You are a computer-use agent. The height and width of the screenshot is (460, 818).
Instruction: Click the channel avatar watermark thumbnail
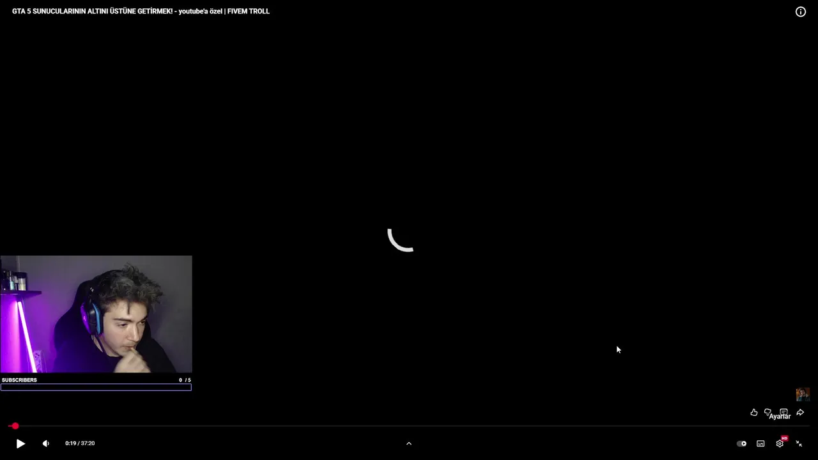pos(803,394)
